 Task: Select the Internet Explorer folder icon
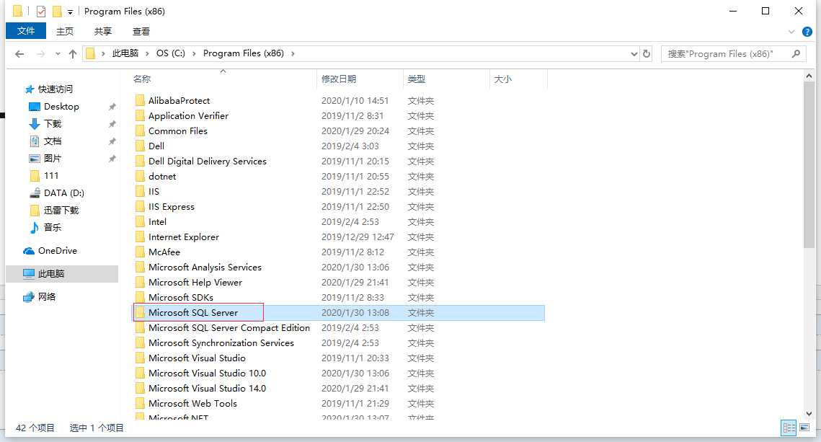point(140,237)
